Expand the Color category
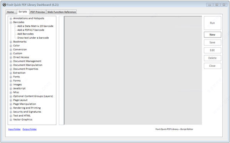Image resolution: width=230 pixels, height=143 pixels. (11, 46)
